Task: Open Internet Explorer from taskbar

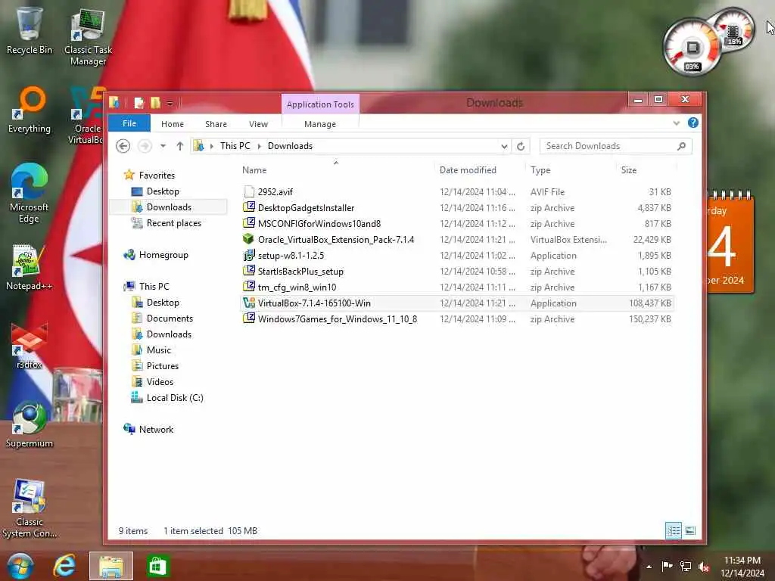Action: (x=65, y=566)
